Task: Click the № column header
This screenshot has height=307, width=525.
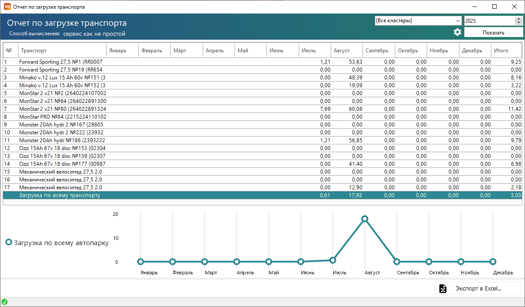Action: coord(10,51)
